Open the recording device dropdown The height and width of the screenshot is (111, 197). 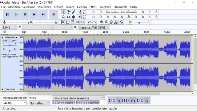coord(38,27)
